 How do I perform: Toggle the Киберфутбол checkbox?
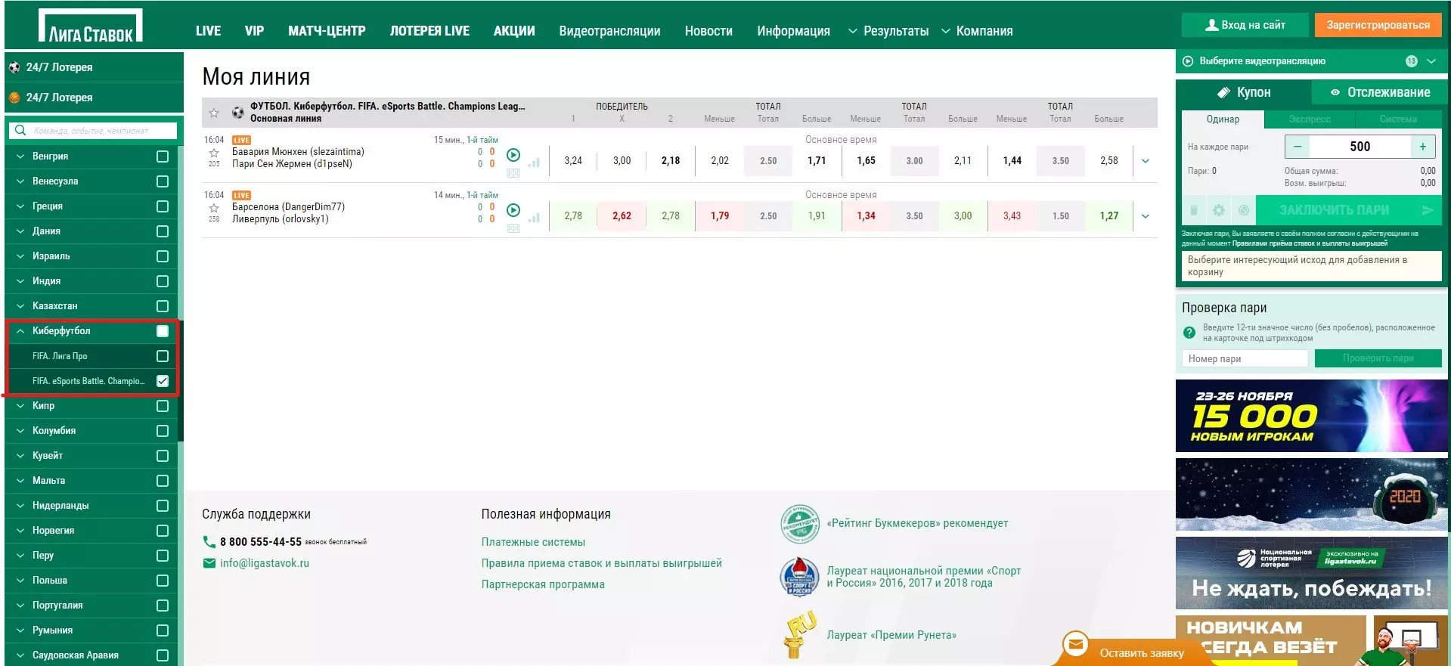162,331
